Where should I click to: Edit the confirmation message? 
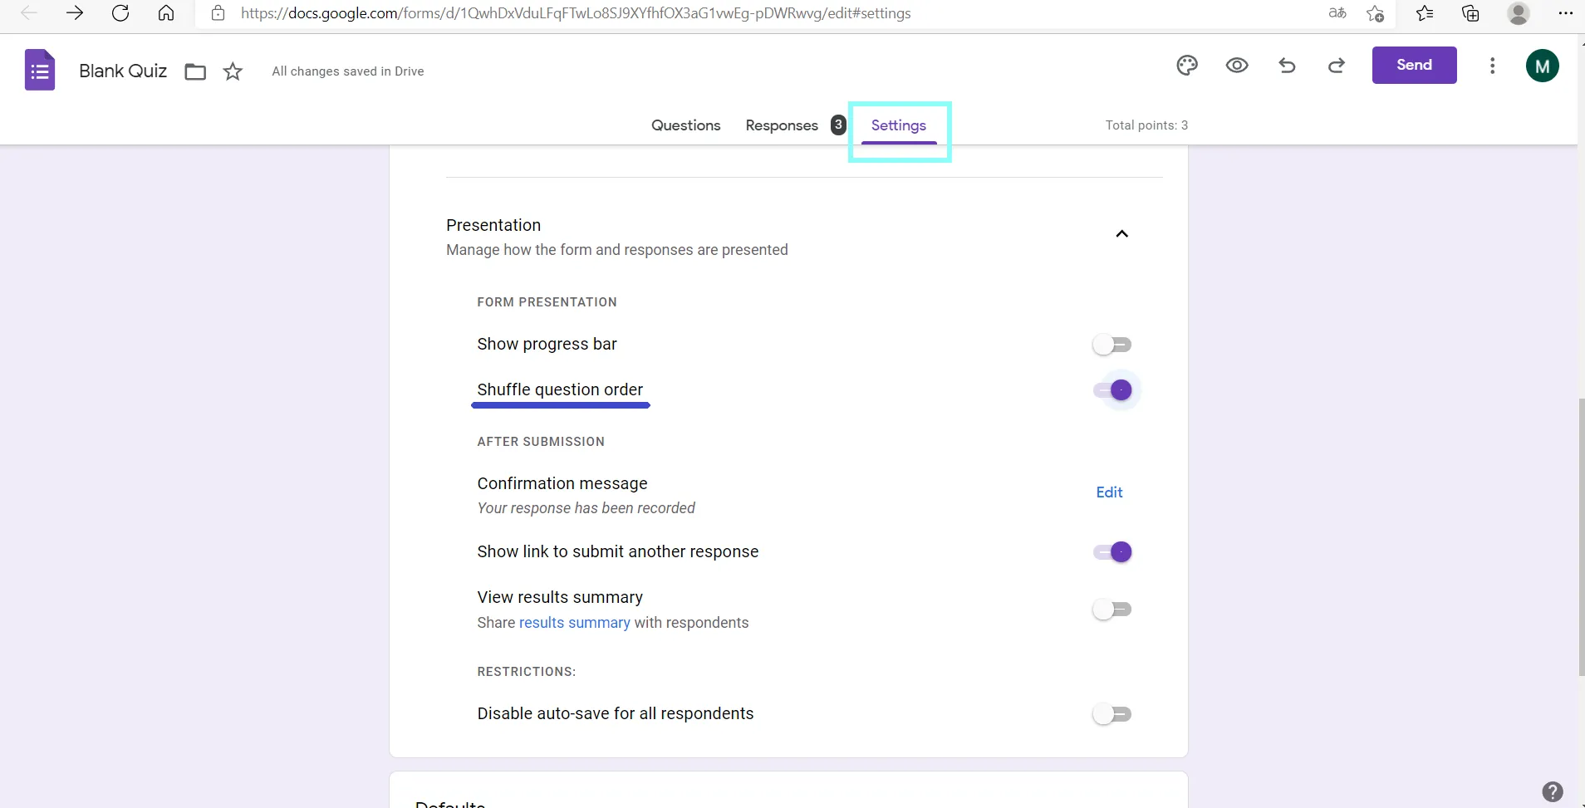coord(1109,492)
